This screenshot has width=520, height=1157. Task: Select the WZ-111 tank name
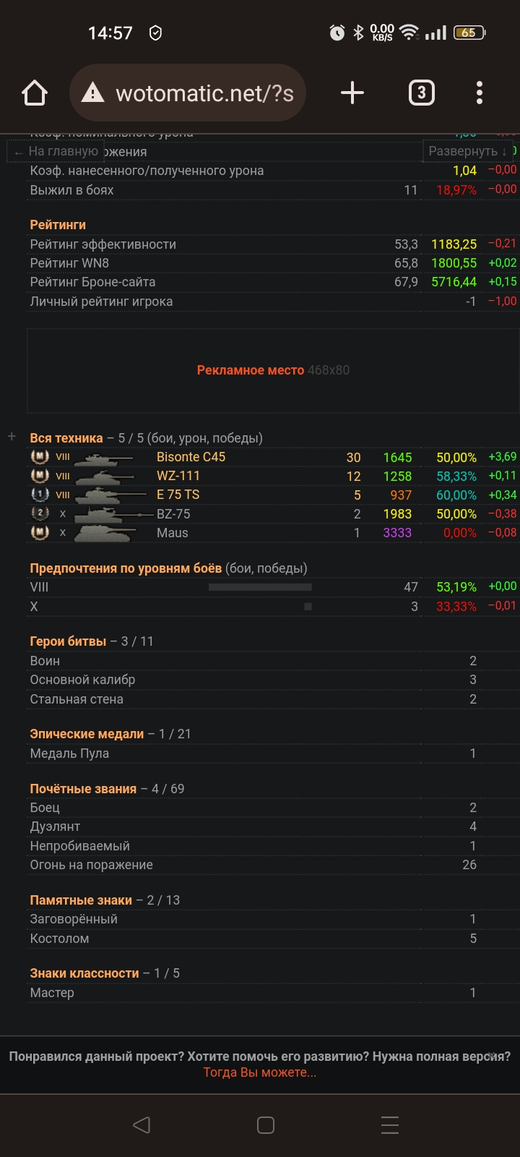coord(178,476)
